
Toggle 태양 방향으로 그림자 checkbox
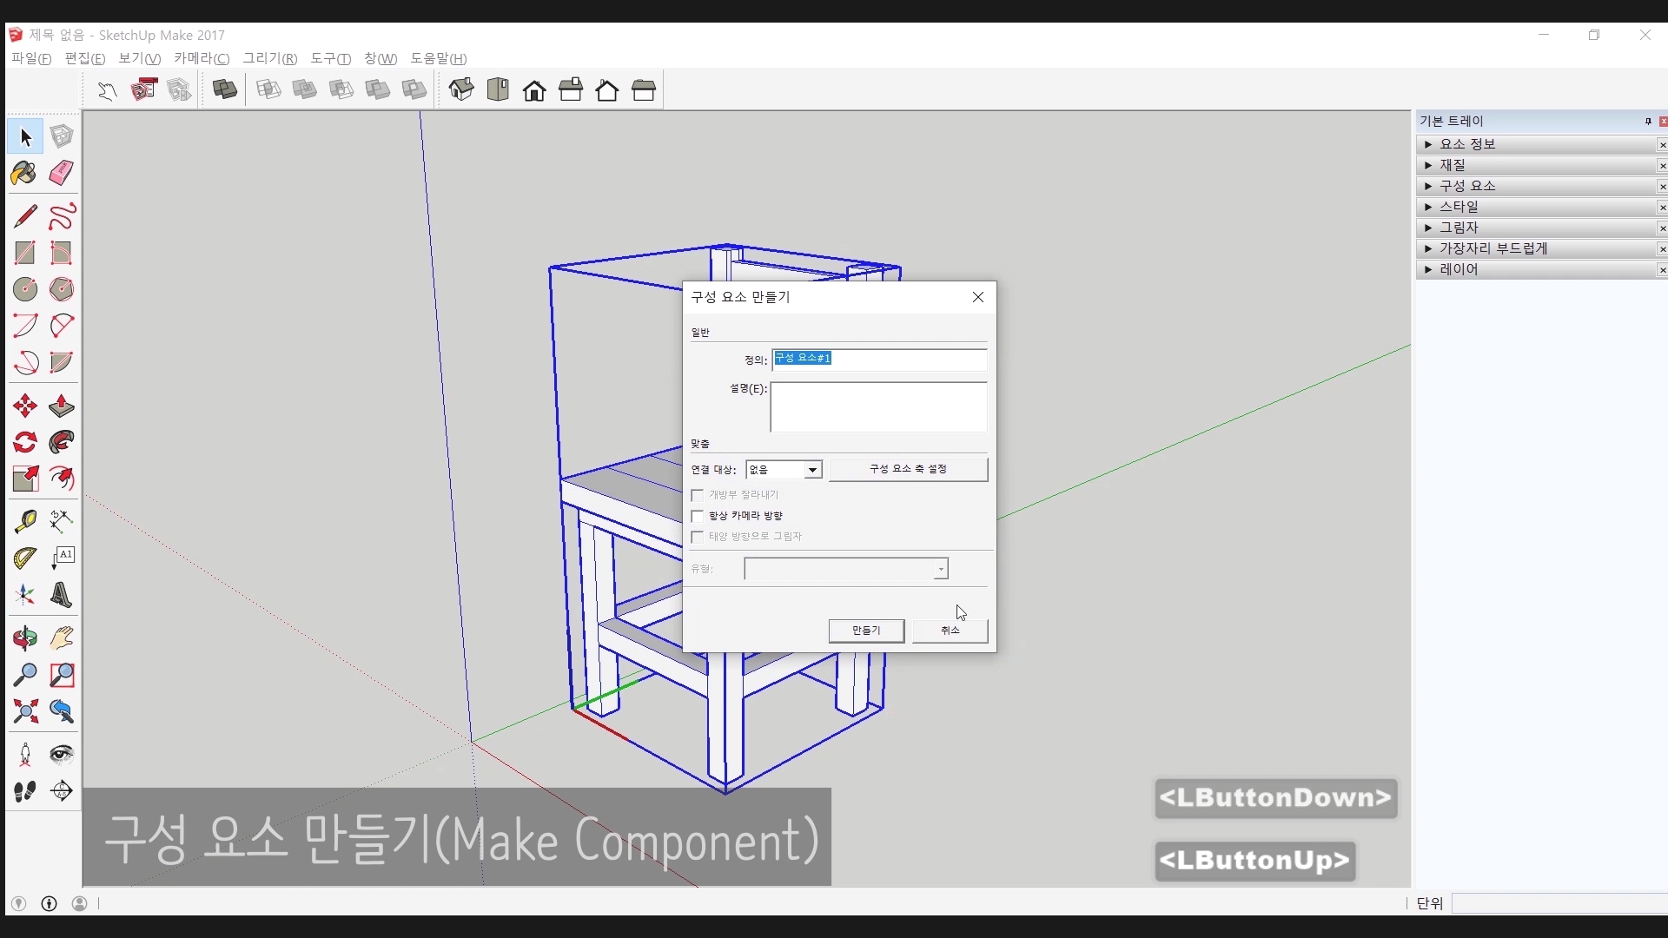click(697, 537)
